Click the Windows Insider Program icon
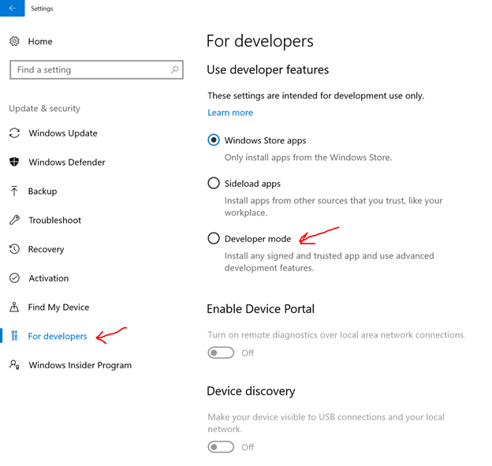The width and height of the screenshot is (492, 466). pos(14,364)
